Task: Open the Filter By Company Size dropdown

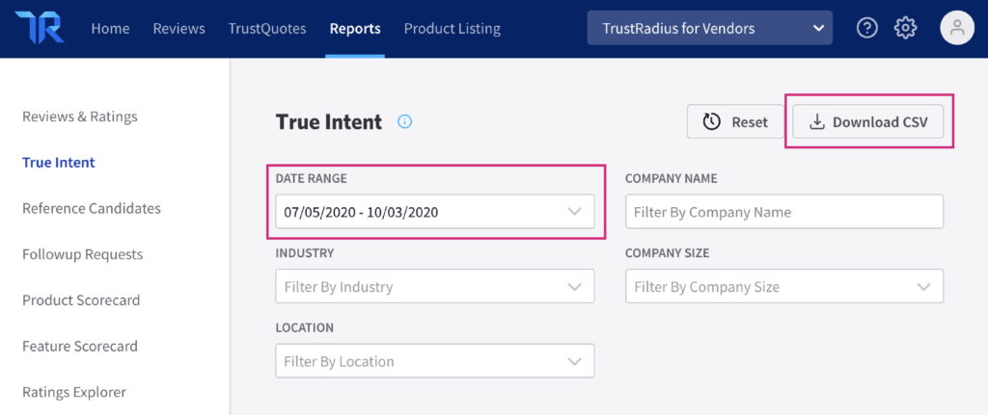Action: (x=784, y=287)
